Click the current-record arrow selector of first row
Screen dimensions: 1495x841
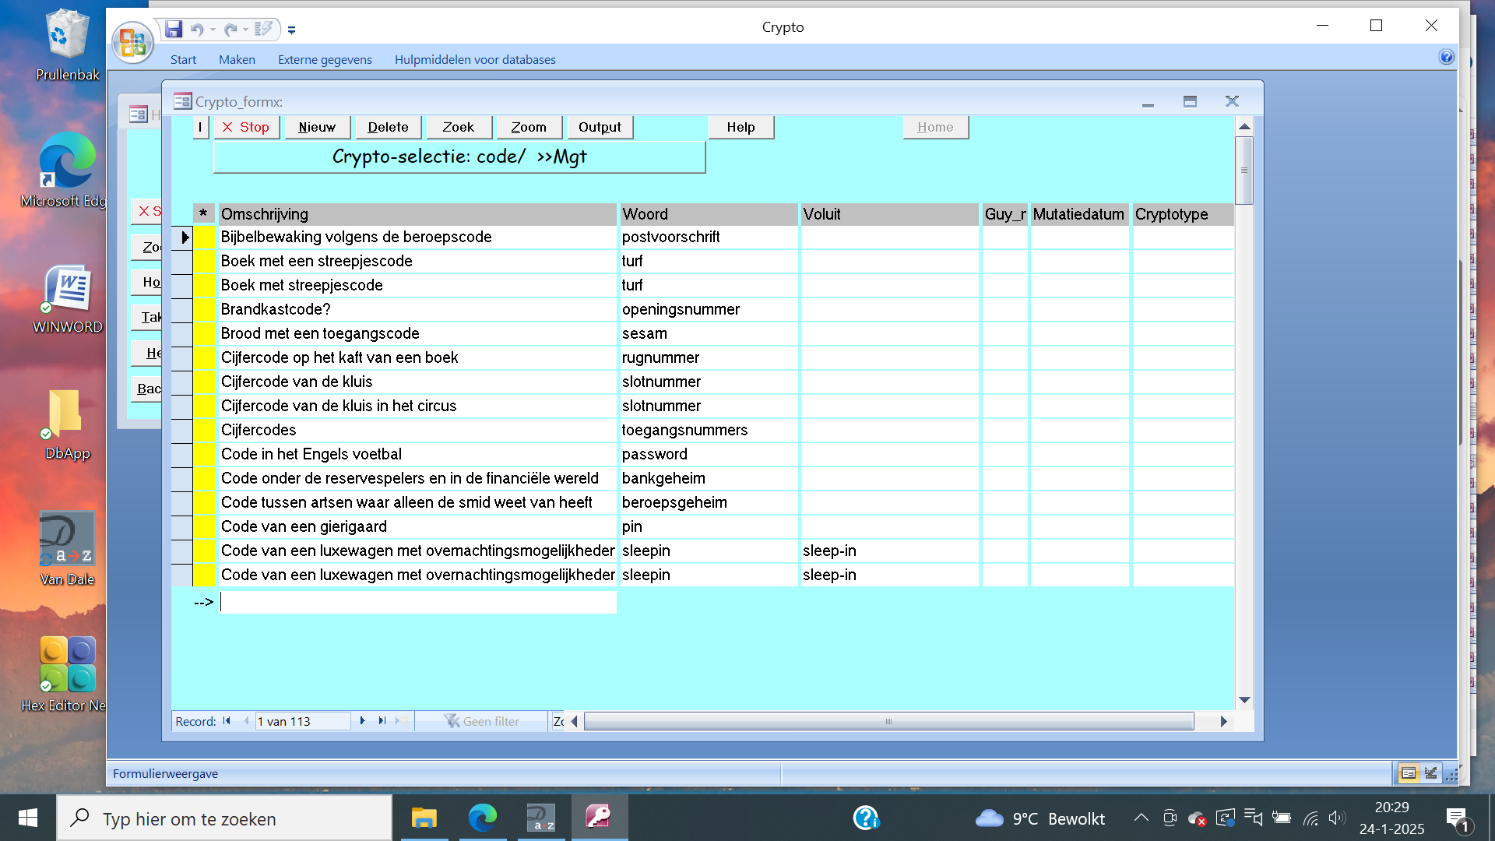pyautogui.click(x=182, y=237)
